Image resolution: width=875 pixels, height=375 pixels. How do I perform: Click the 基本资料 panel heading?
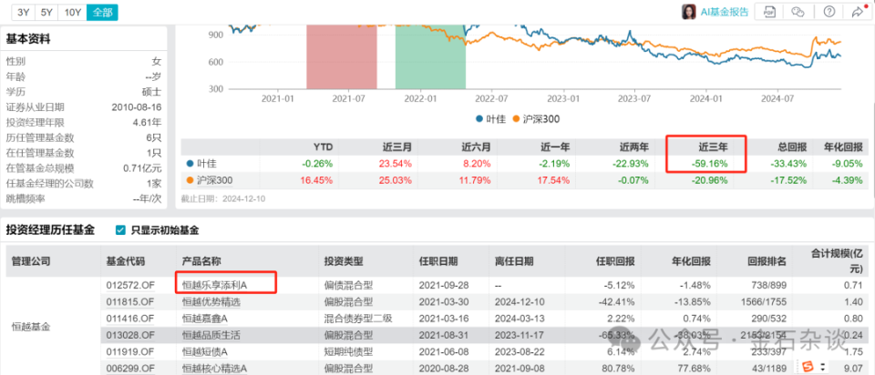pyautogui.click(x=28, y=39)
